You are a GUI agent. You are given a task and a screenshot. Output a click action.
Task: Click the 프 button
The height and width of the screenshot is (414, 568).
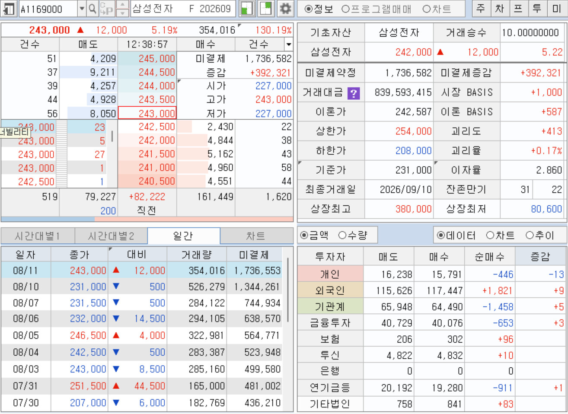pyautogui.click(x=518, y=9)
